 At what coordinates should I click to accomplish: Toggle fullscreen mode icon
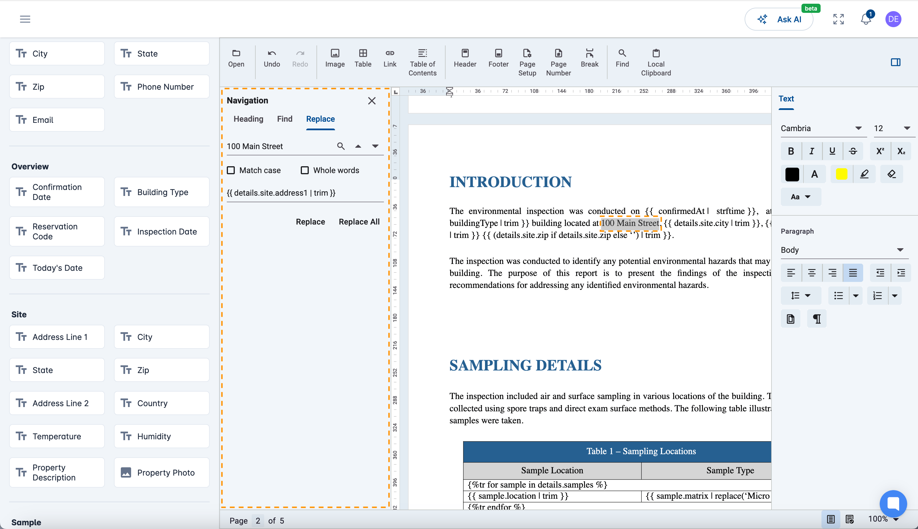click(838, 19)
